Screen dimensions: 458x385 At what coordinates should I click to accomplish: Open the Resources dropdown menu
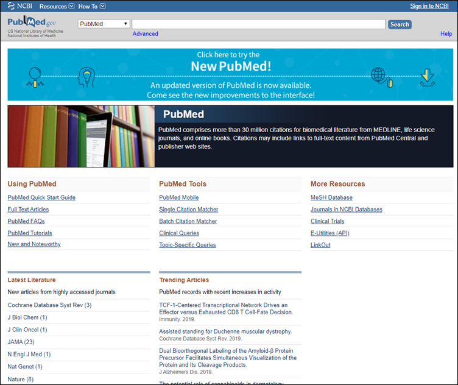(x=57, y=6)
